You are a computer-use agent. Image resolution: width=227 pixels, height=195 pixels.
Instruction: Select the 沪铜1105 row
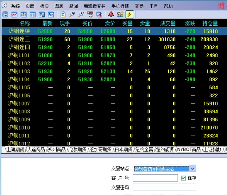click(114, 87)
